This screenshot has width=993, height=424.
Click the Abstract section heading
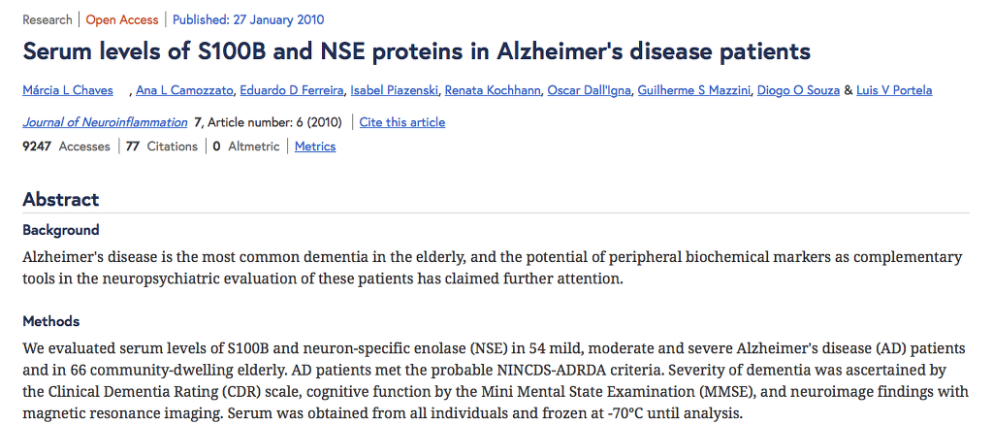(60, 199)
